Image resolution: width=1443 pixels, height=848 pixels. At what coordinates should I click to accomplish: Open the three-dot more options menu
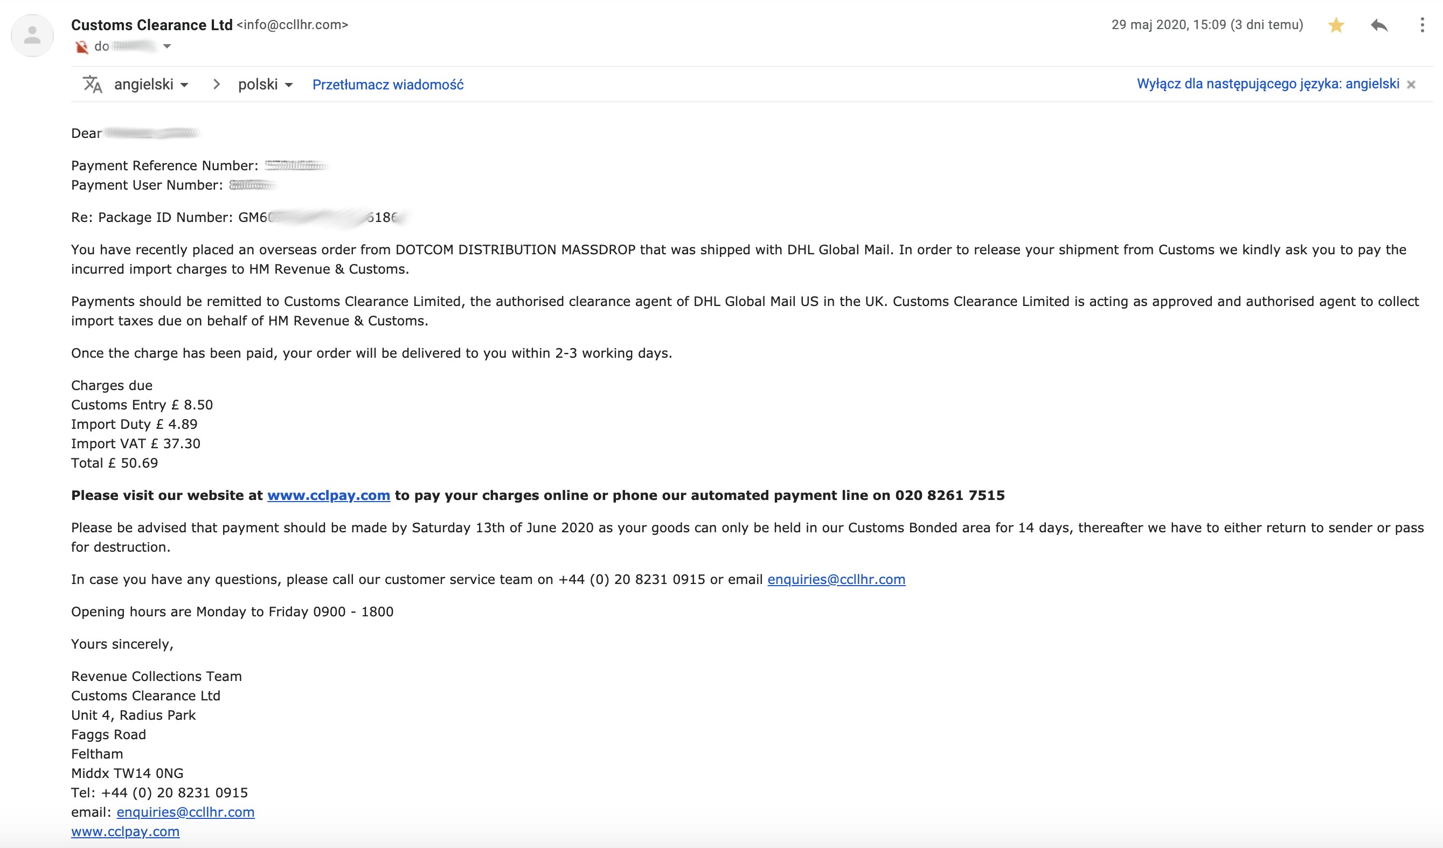[1422, 25]
